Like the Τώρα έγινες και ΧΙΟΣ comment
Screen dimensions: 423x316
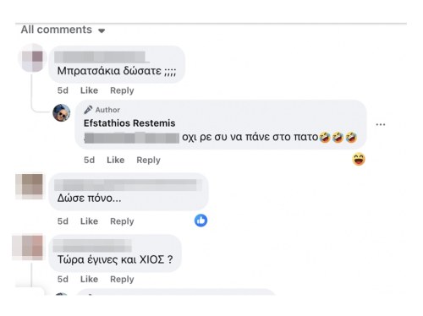[x=89, y=279]
